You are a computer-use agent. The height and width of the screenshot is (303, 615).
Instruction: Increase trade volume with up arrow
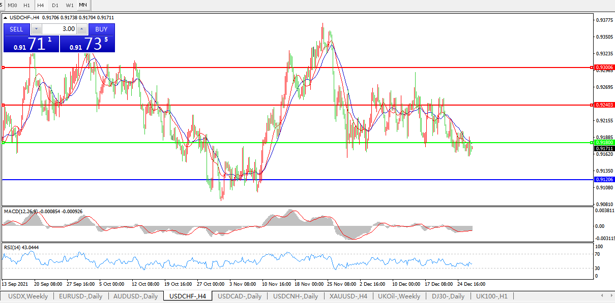[82, 29]
